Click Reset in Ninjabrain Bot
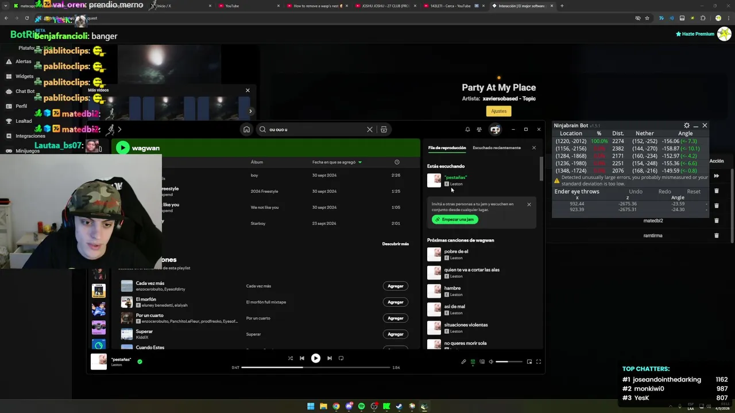The width and height of the screenshot is (735, 413). pyautogui.click(x=694, y=192)
